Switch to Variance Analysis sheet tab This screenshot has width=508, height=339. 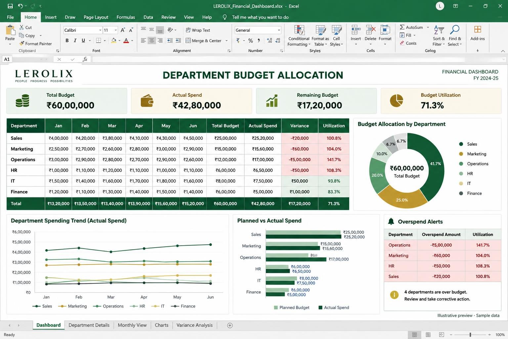[x=194, y=325]
